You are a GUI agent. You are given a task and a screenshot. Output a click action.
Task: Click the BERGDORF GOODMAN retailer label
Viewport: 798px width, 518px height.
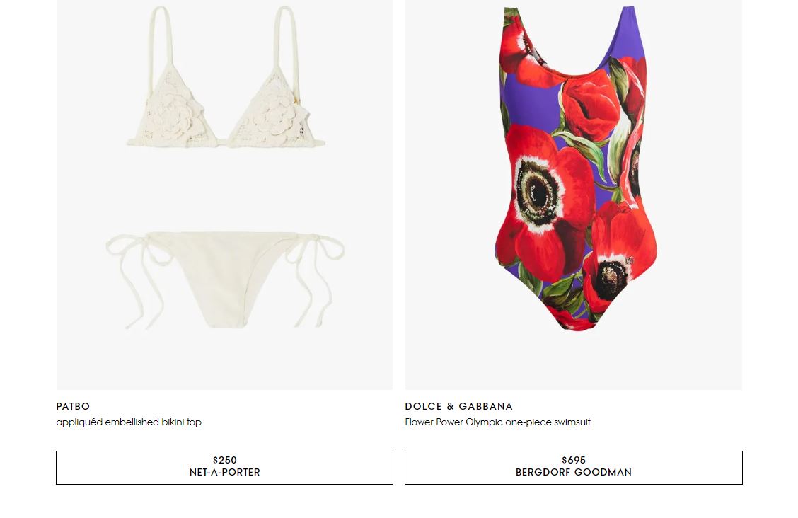574,473
